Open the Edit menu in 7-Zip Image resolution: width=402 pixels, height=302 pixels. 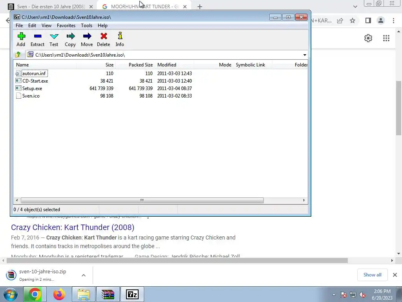(32, 26)
